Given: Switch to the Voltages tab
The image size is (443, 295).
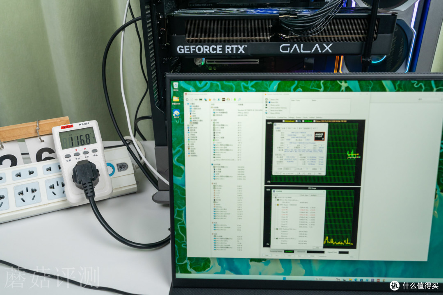Looking at the screenshot, I should click(291, 118).
